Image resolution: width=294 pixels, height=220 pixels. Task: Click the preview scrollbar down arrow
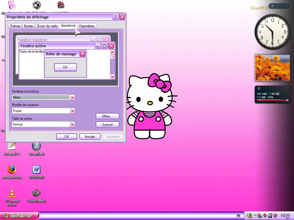click(113, 76)
